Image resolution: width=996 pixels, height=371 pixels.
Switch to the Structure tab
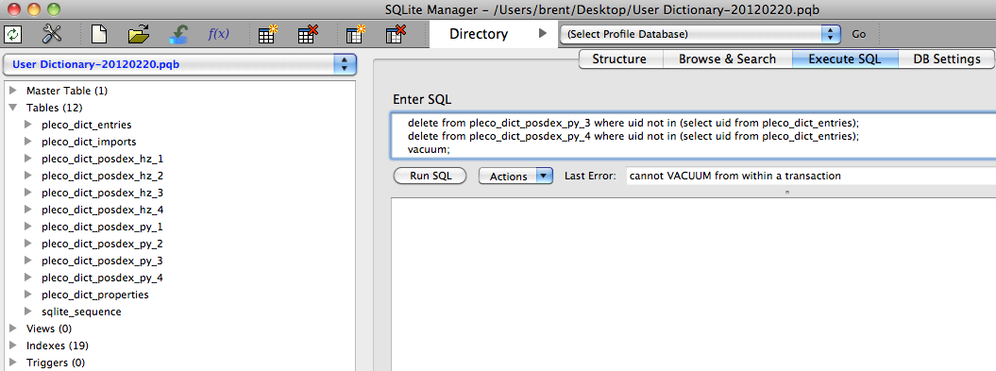[619, 59]
